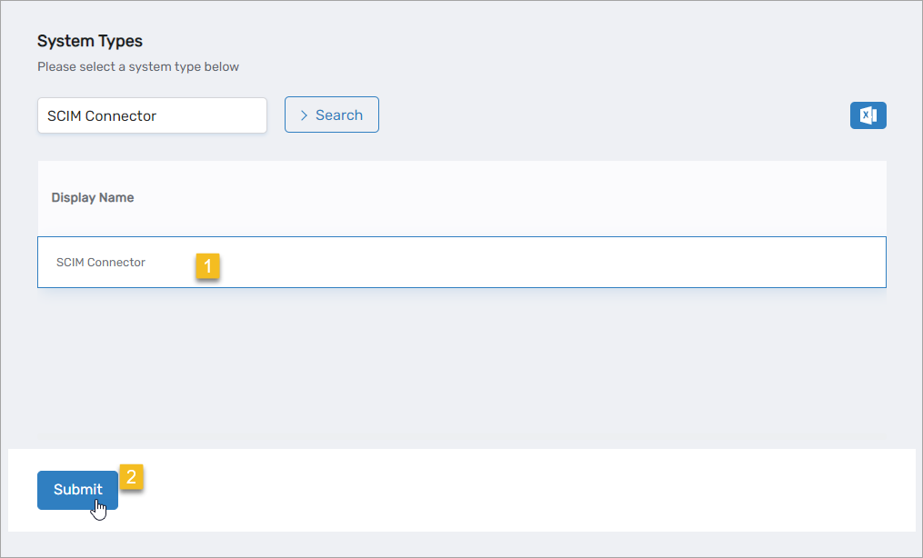Click the Excel export icon
The height and width of the screenshot is (558, 923).
pyautogui.click(x=868, y=115)
